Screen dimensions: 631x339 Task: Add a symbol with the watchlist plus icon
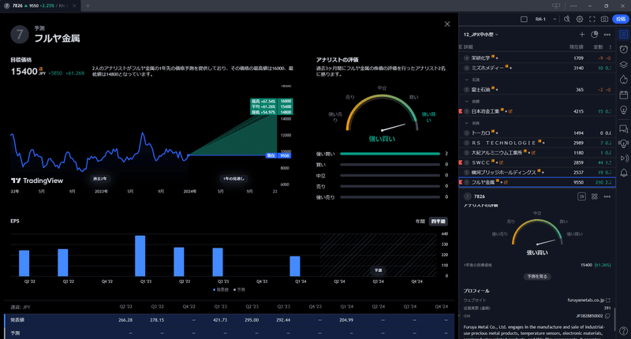[582, 35]
